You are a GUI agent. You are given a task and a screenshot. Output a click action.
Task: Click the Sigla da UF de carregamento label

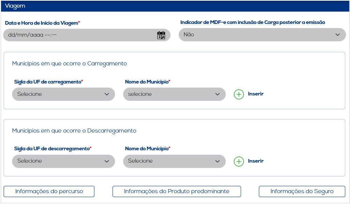[48, 82]
